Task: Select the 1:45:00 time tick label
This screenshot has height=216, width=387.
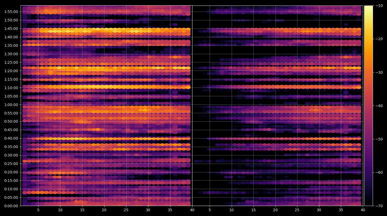Action: pos(11,29)
